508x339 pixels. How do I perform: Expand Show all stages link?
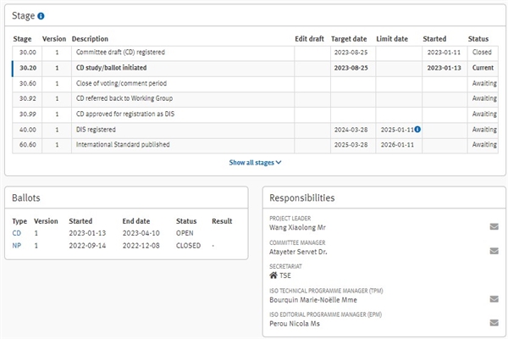(255, 162)
